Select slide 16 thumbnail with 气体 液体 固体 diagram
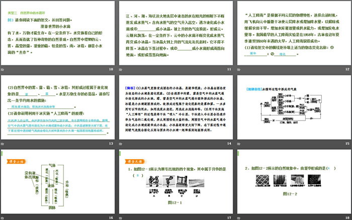The image size is (352, 220). 58,181
